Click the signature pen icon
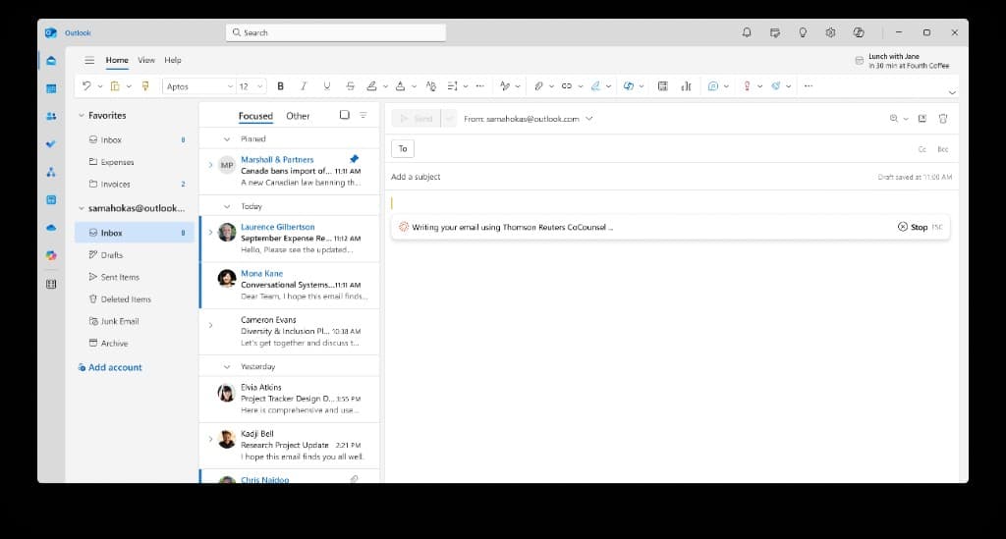Image resolution: width=1006 pixels, height=539 pixels. 595,85
